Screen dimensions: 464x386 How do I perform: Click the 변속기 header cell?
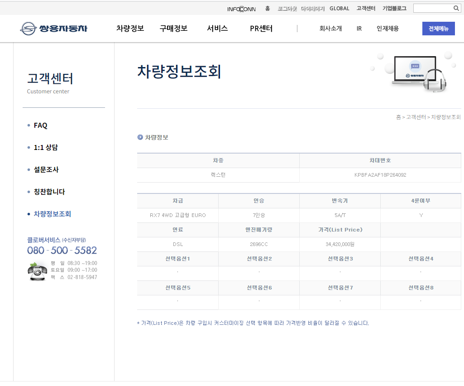[x=340, y=201]
